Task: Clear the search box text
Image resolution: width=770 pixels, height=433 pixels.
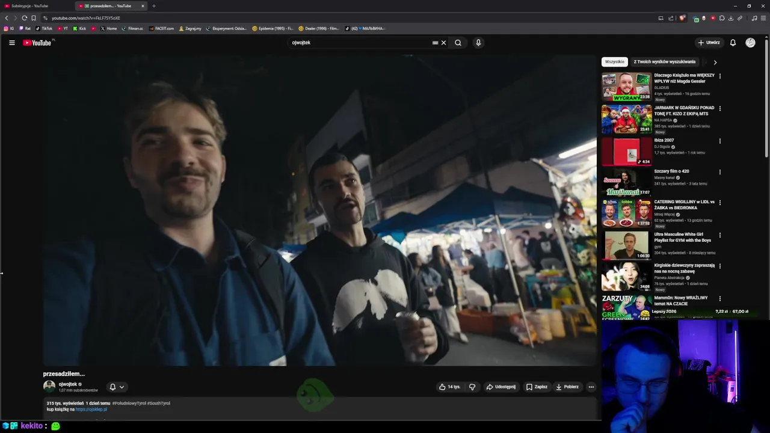Action: [x=443, y=43]
